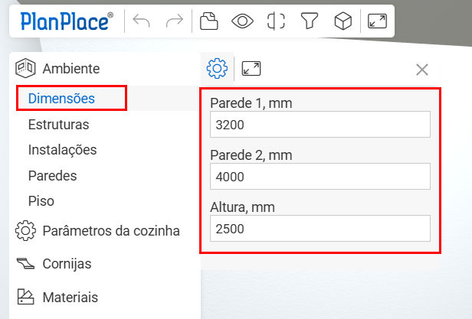Open the Estruturas submenu item
The image size is (472, 319).
pos(58,125)
